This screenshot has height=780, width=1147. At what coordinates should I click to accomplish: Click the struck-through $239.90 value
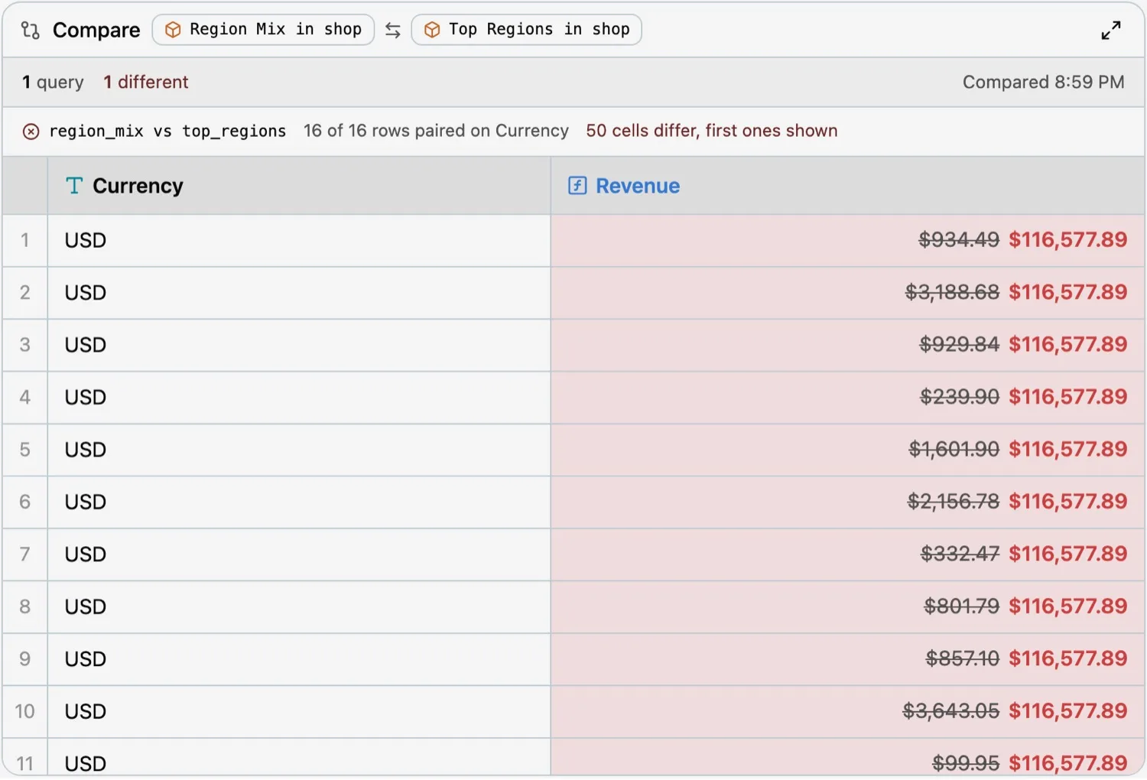(960, 397)
